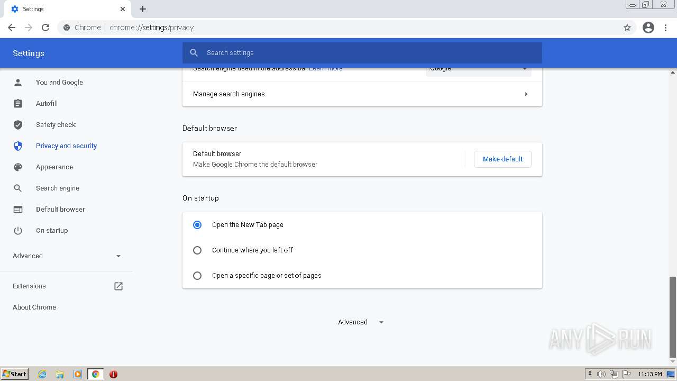Click the site info Chrome icon in address bar
The width and height of the screenshot is (677, 381).
point(67,28)
